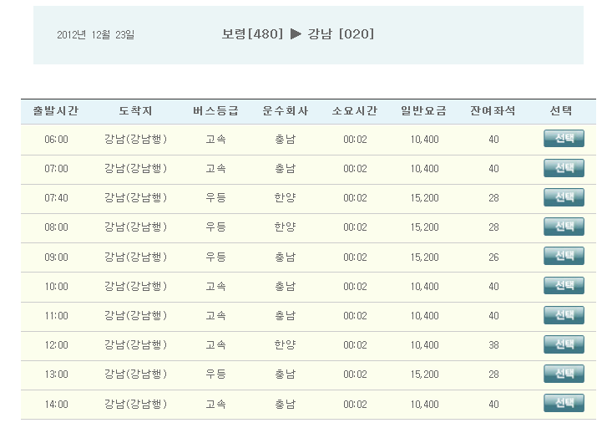Image resolution: width=612 pixels, height=423 pixels.
Task: Click 고속 grade in the 10:00 row
Action: click(x=215, y=286)
